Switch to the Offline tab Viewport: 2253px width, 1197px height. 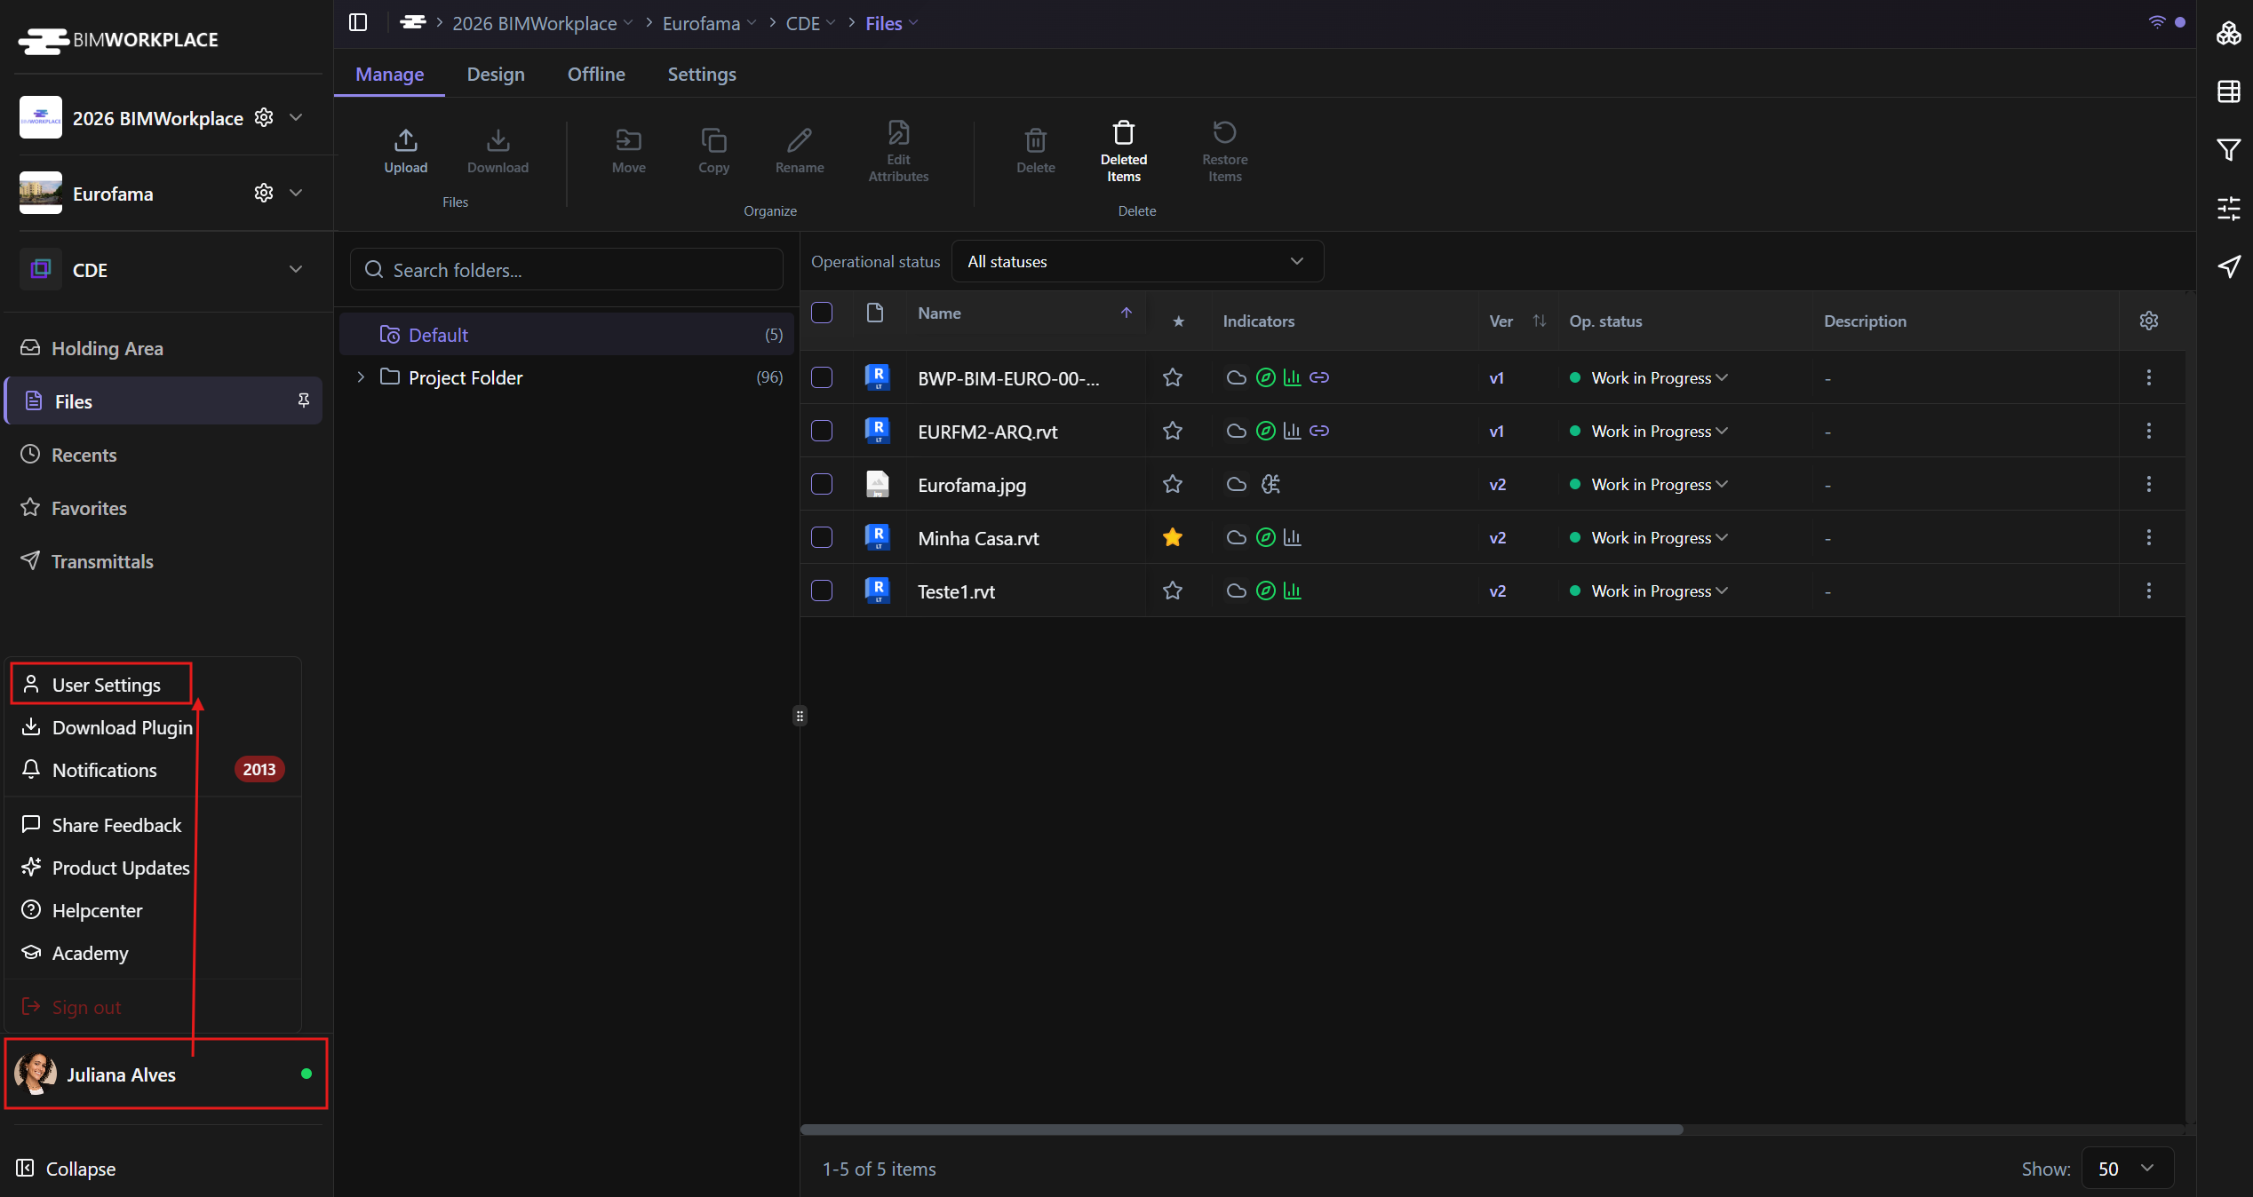pos(596,74)
